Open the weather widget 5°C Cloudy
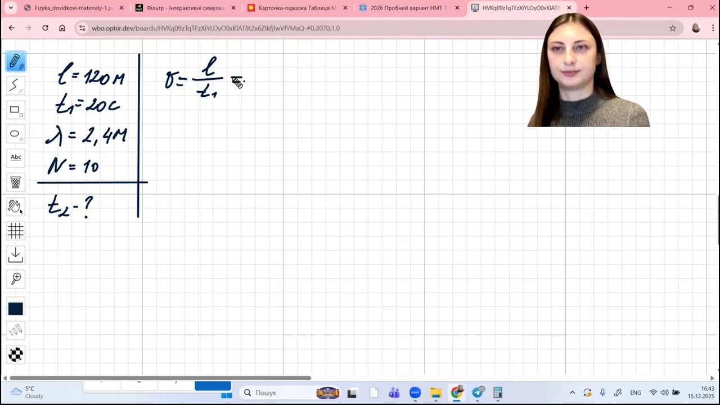 (27, 393)
